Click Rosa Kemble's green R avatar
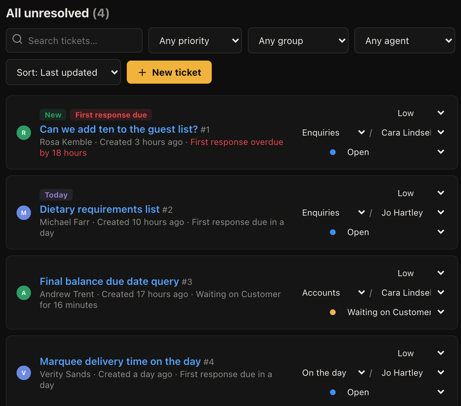The image size is (461, 406). click(24, 133)
